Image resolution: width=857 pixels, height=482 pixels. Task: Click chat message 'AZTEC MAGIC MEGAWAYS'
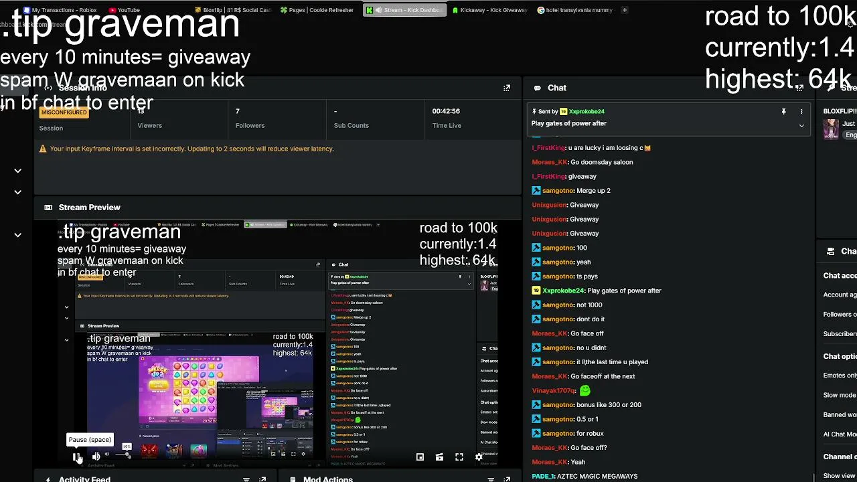coord(599,476)
